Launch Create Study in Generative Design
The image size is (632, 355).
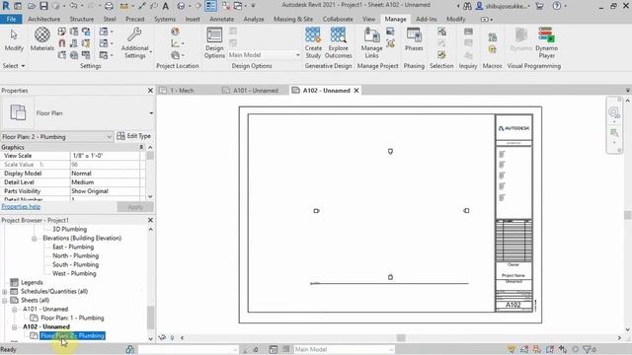(313, 42)
